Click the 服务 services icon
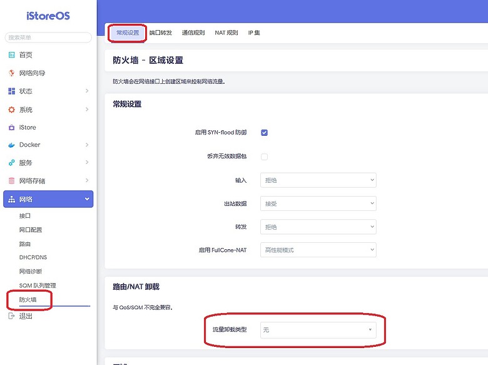Image resolution: width=488 pixels, height=365 pixels. pyautogui.click(x=11, y=163)
